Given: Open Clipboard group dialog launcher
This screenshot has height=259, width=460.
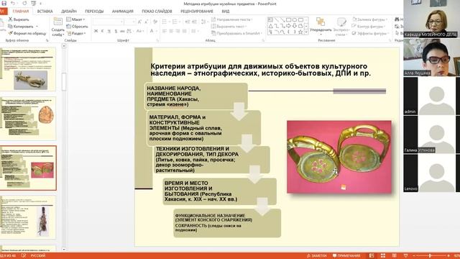Looking at the screenshot, I should (x=47, y=40).
